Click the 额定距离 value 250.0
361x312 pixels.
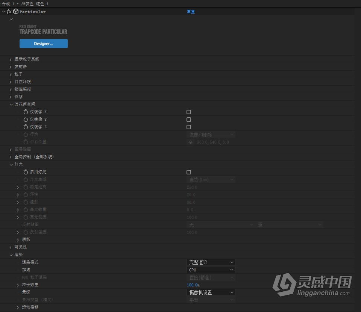192,187
